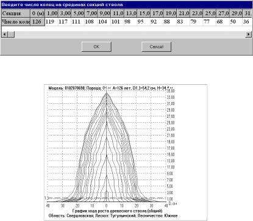Select the ring count cell 104
This screenshot has width=253, height=221.
[x=104, y=22]
